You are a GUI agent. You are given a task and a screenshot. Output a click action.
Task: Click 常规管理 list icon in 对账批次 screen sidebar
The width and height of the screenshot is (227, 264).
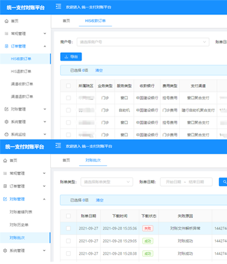tap(6, 173)
